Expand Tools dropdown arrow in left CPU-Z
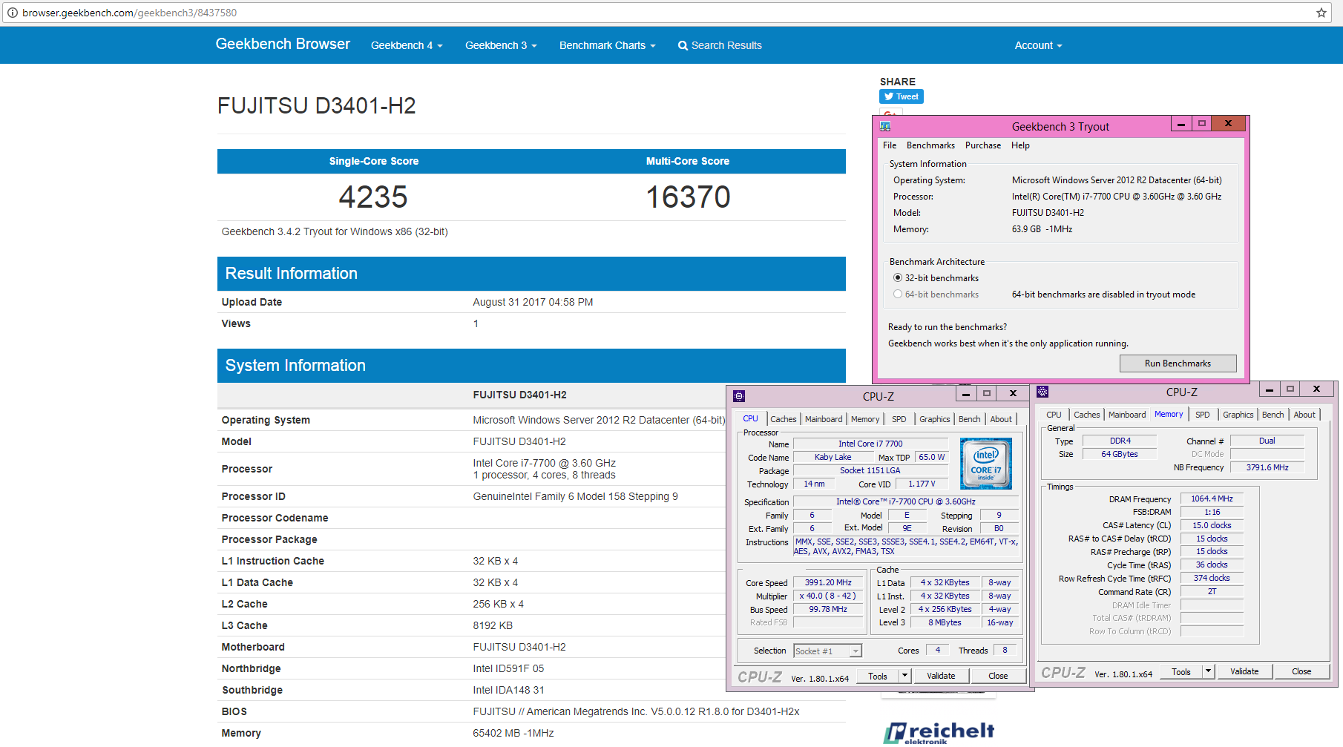 click(904, 676)
